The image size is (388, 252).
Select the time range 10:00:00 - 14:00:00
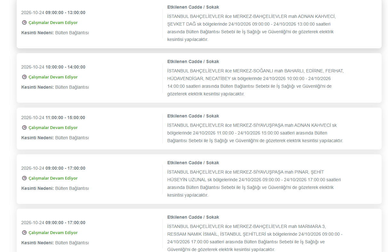[65, 67]
